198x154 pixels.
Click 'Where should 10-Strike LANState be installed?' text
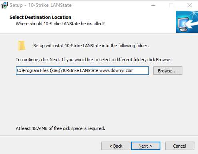pyautogui.click(x=60, y=24)
